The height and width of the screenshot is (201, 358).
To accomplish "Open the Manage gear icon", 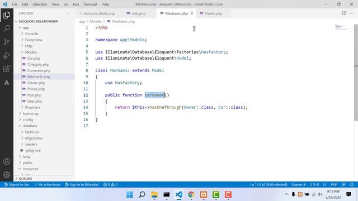I will pyautogui.click(x=7, y=175).
